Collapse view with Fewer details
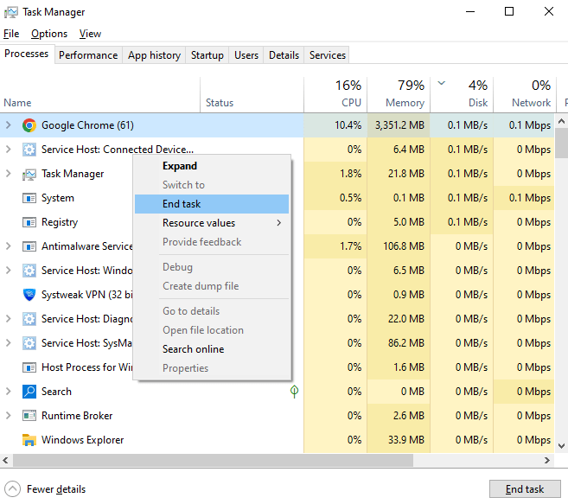The image size is (568, 504). [46, 489]
